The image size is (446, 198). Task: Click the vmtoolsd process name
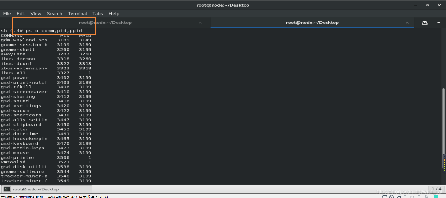pyautogui.click(x=13, y=162)
